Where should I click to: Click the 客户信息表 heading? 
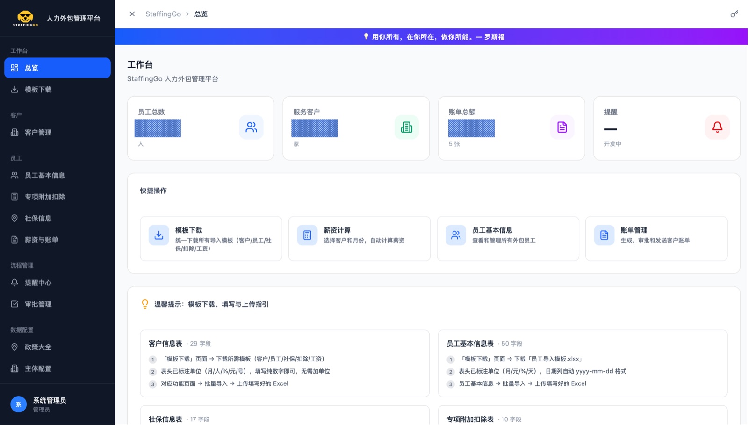pyautogui.click(x=165, y=343)
